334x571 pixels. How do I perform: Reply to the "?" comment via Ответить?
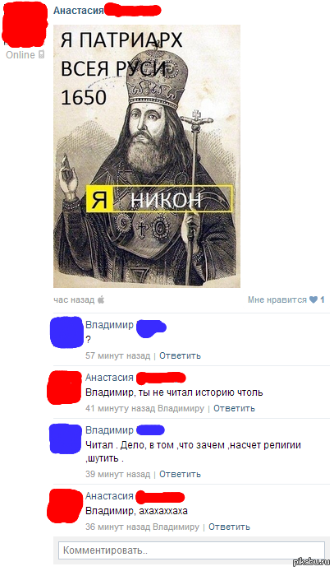click(x=180, y=355)
